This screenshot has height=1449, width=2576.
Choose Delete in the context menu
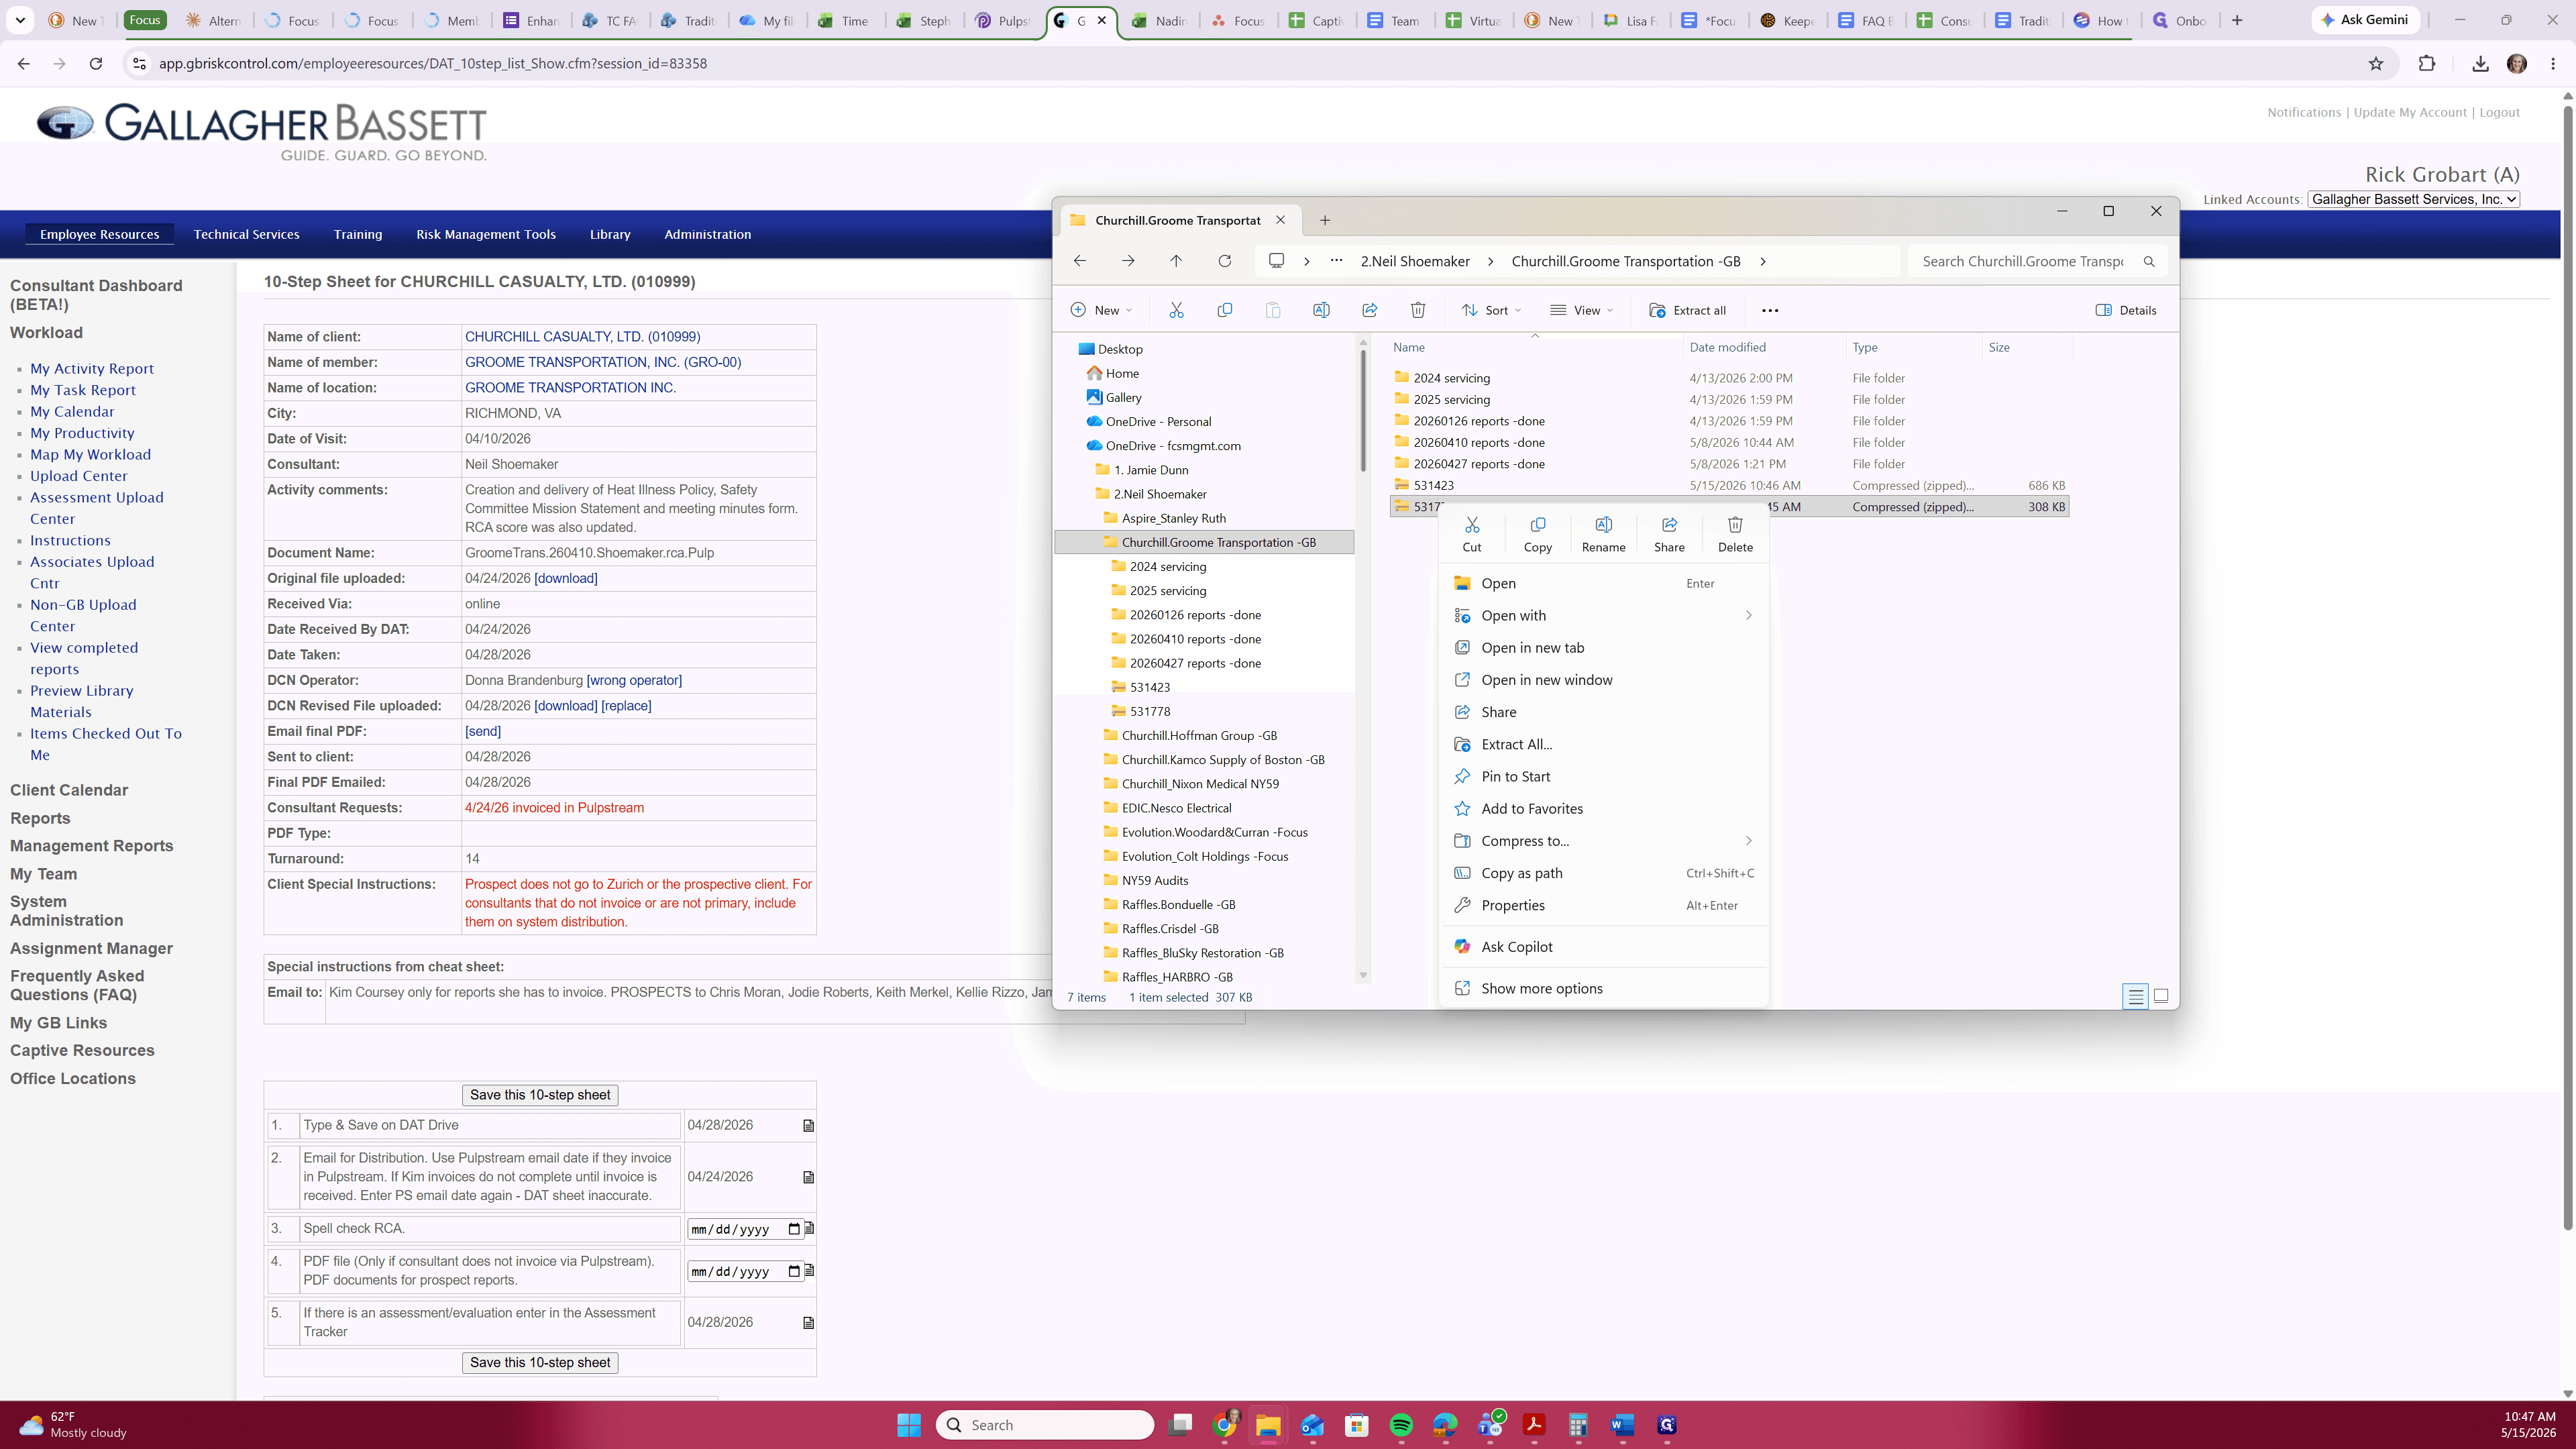click(1735, 534)
